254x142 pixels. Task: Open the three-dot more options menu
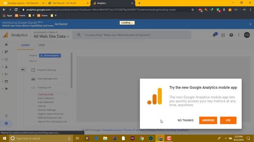click(239, 35)
